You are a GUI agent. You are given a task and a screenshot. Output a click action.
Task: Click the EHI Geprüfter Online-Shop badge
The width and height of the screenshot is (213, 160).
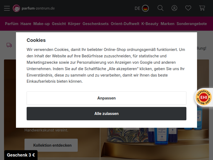coord(204,97)
